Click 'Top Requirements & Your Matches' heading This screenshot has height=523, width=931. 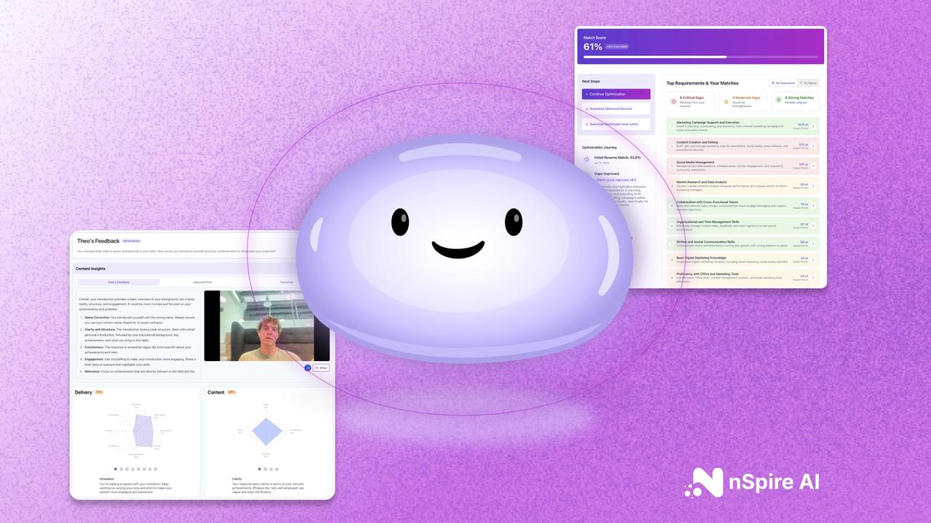(x=703, y=83)
